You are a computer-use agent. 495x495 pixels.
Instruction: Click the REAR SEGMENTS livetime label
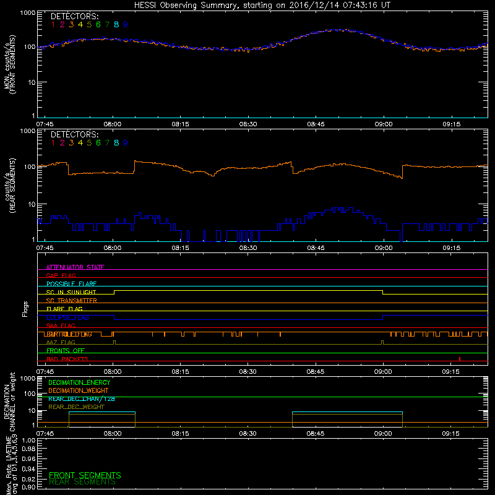82,482
